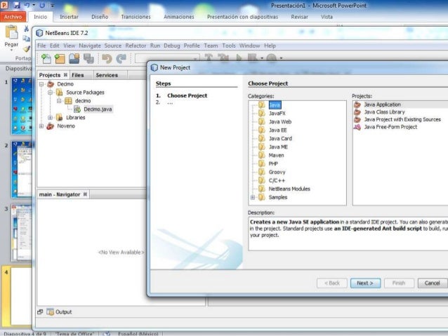
Task: Click the Undo icon in PowerPoint title bar
Action: point(27,5)
